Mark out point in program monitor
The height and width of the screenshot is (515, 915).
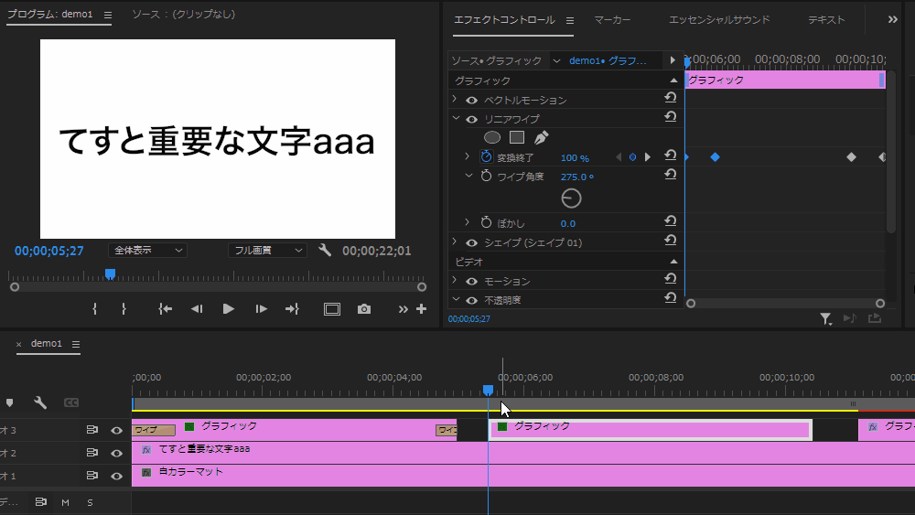click(x=124, y=309)
